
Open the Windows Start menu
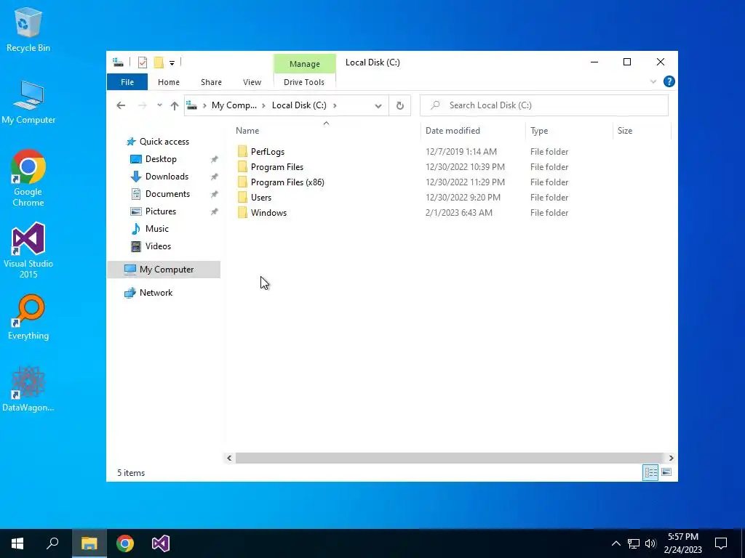pyautogui.click(x=17, y=543)
